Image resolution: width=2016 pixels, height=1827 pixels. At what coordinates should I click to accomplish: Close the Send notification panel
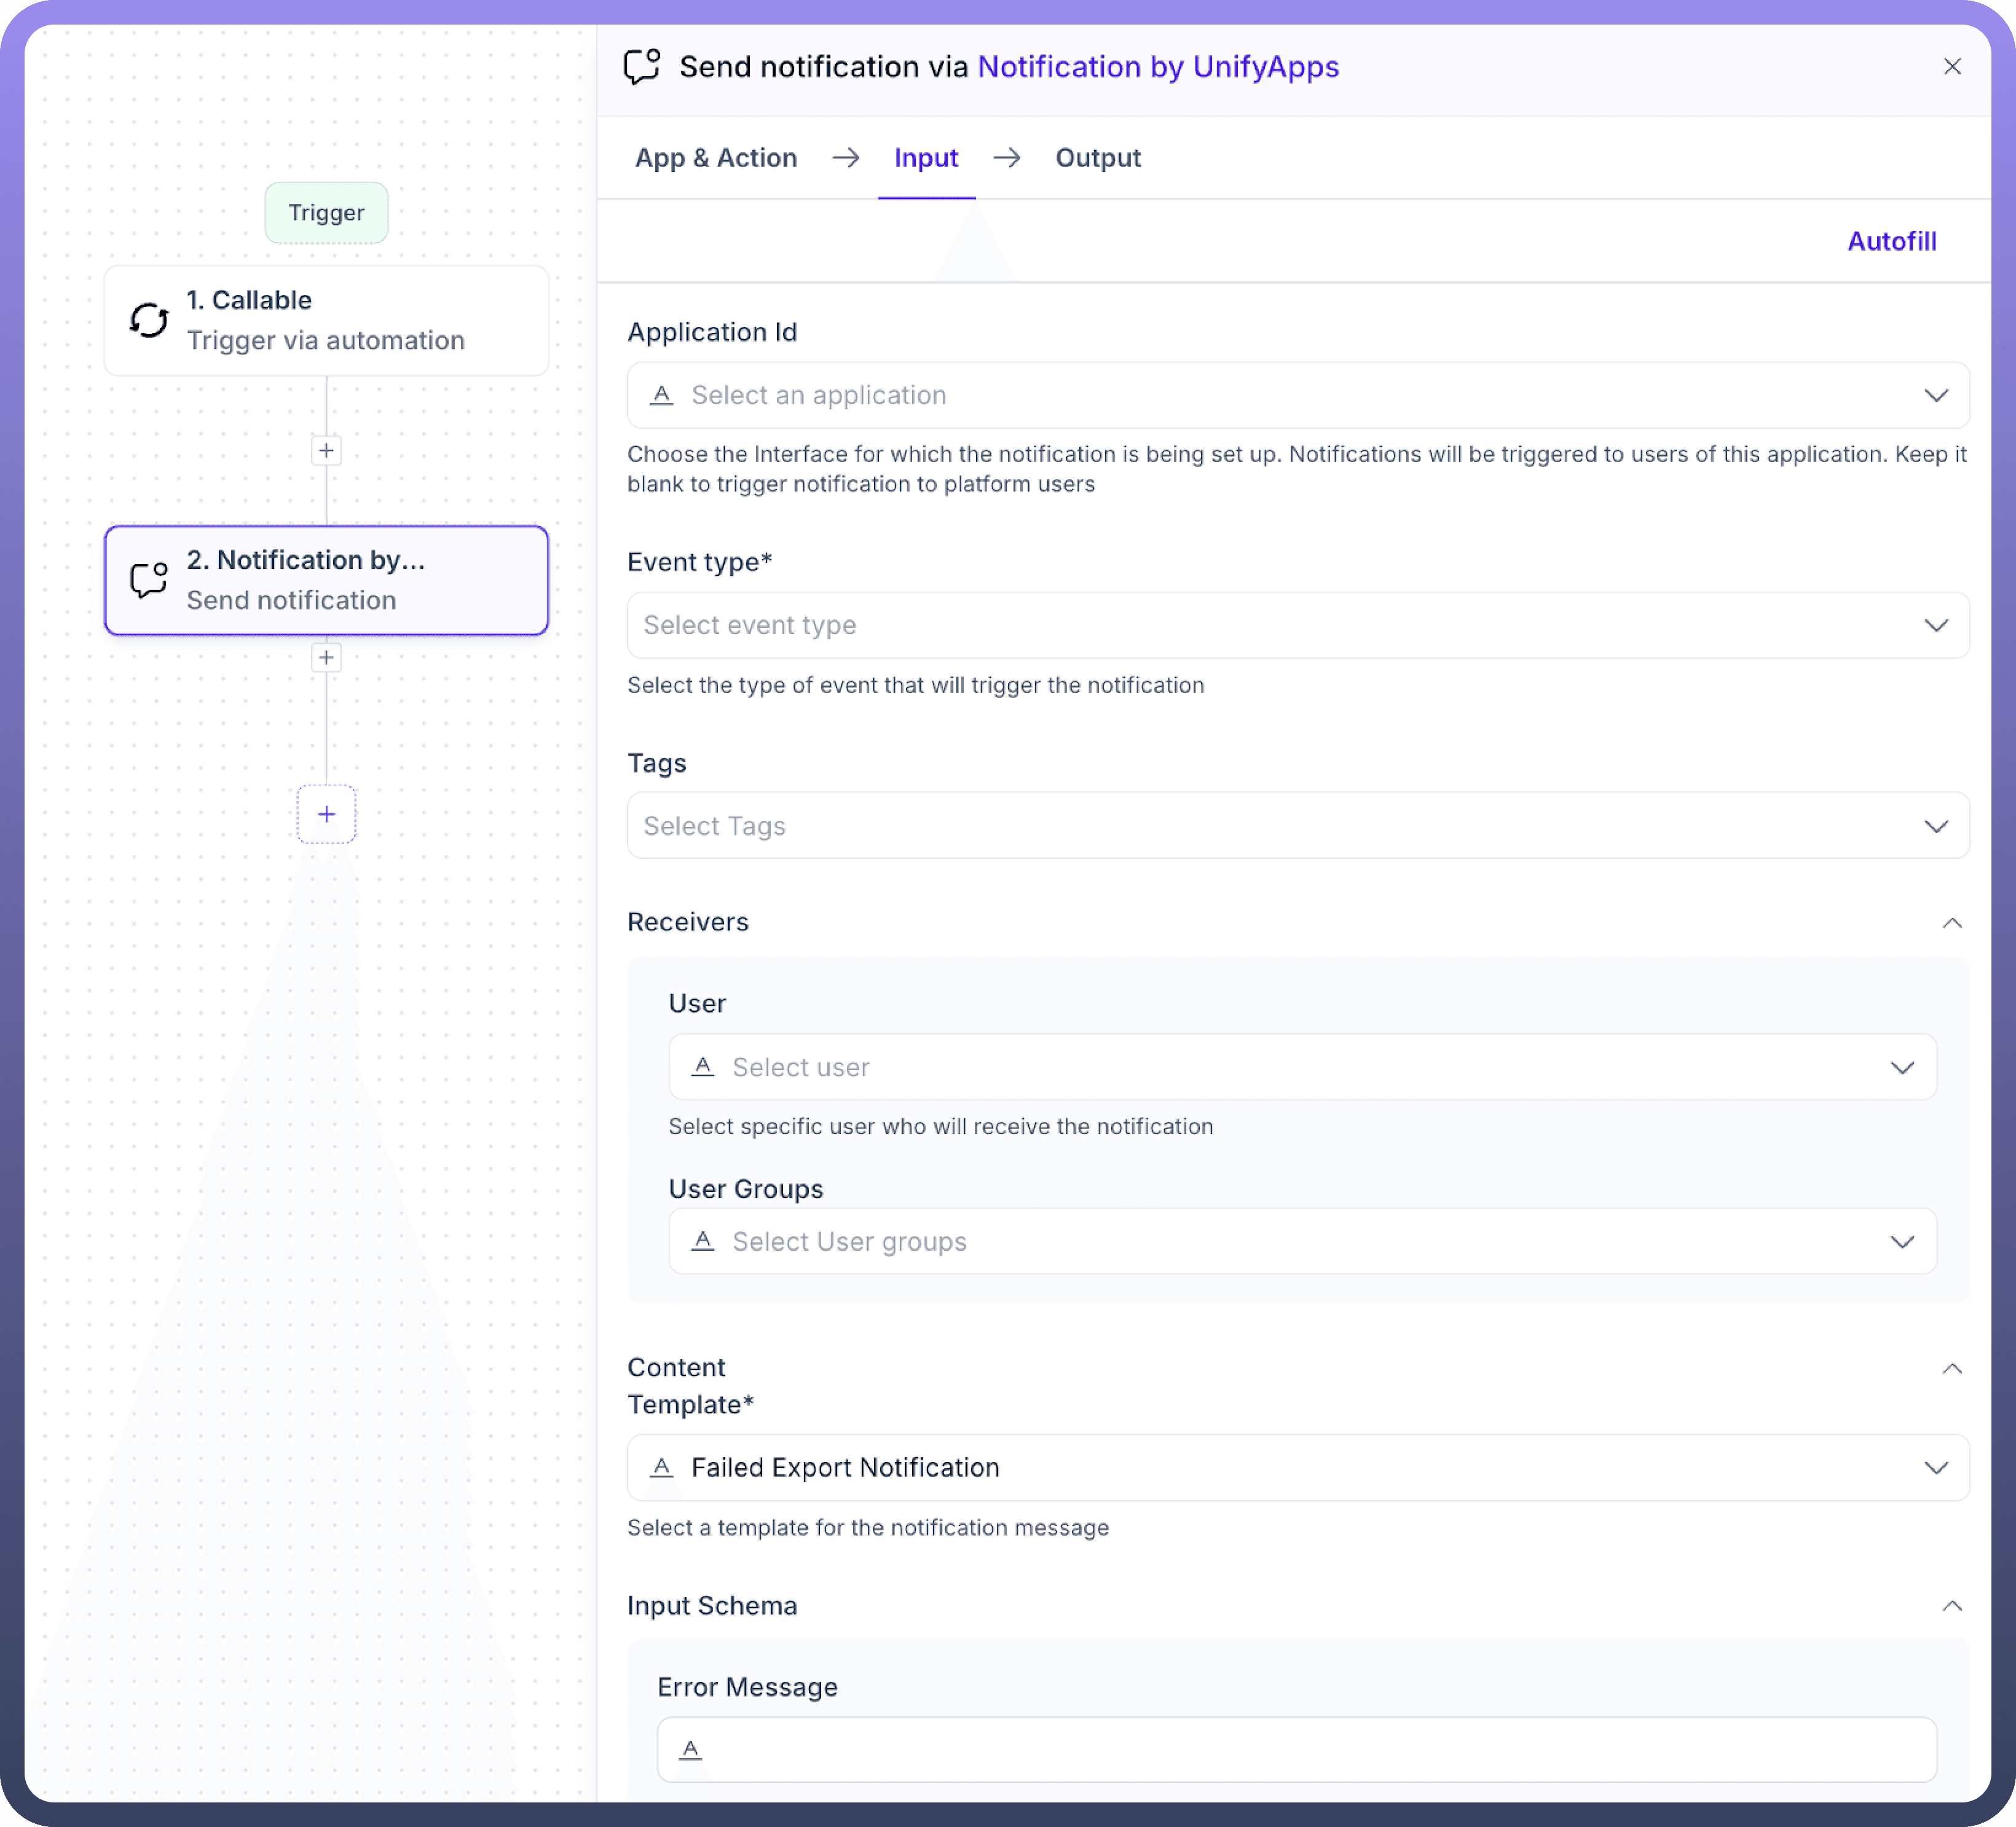(x=1951, y=67)
